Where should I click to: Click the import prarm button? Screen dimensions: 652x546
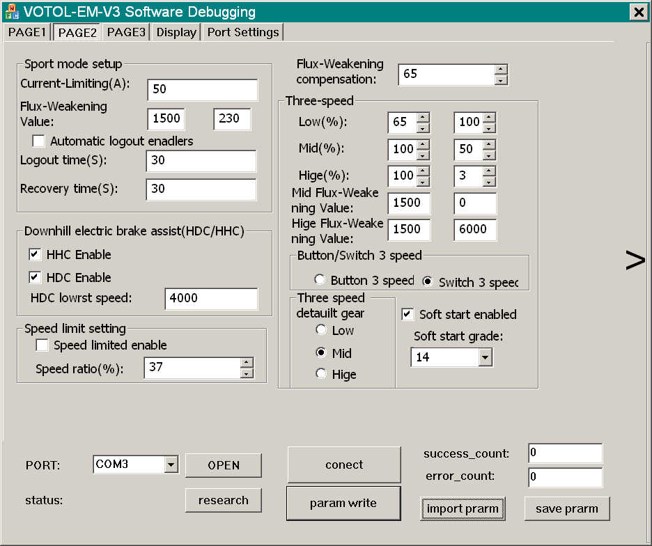point(463,508)
